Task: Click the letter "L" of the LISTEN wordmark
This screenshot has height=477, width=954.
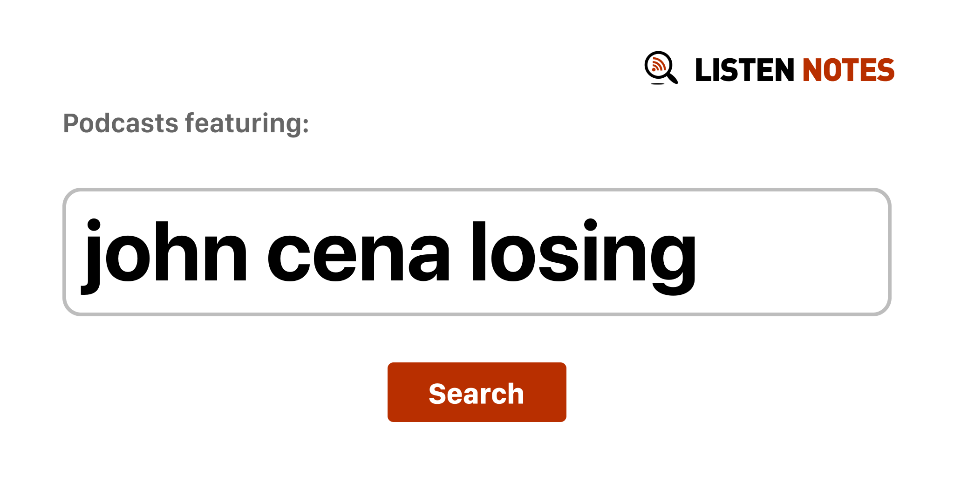Action: 704,70
